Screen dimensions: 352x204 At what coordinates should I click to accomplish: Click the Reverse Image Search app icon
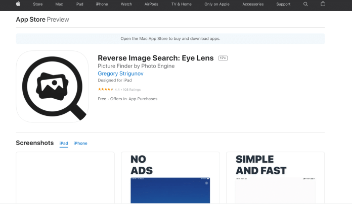coord(52,87)
